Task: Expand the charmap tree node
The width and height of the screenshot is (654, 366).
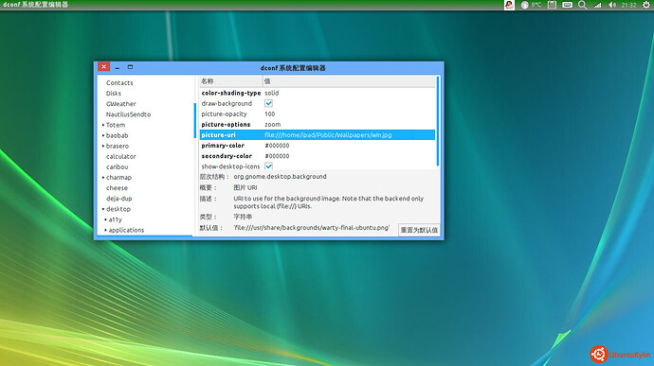Action: pos(103,178)
